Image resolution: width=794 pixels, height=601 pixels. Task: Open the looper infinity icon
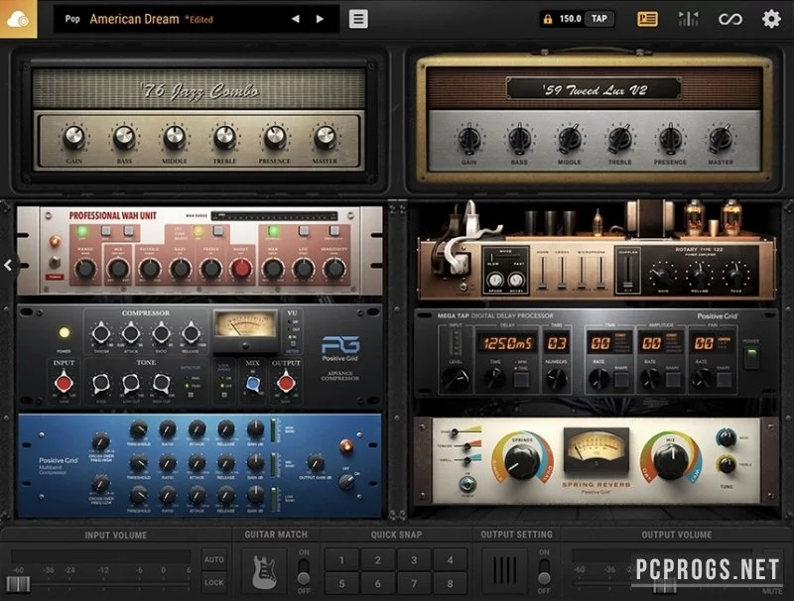click(730, 19)
